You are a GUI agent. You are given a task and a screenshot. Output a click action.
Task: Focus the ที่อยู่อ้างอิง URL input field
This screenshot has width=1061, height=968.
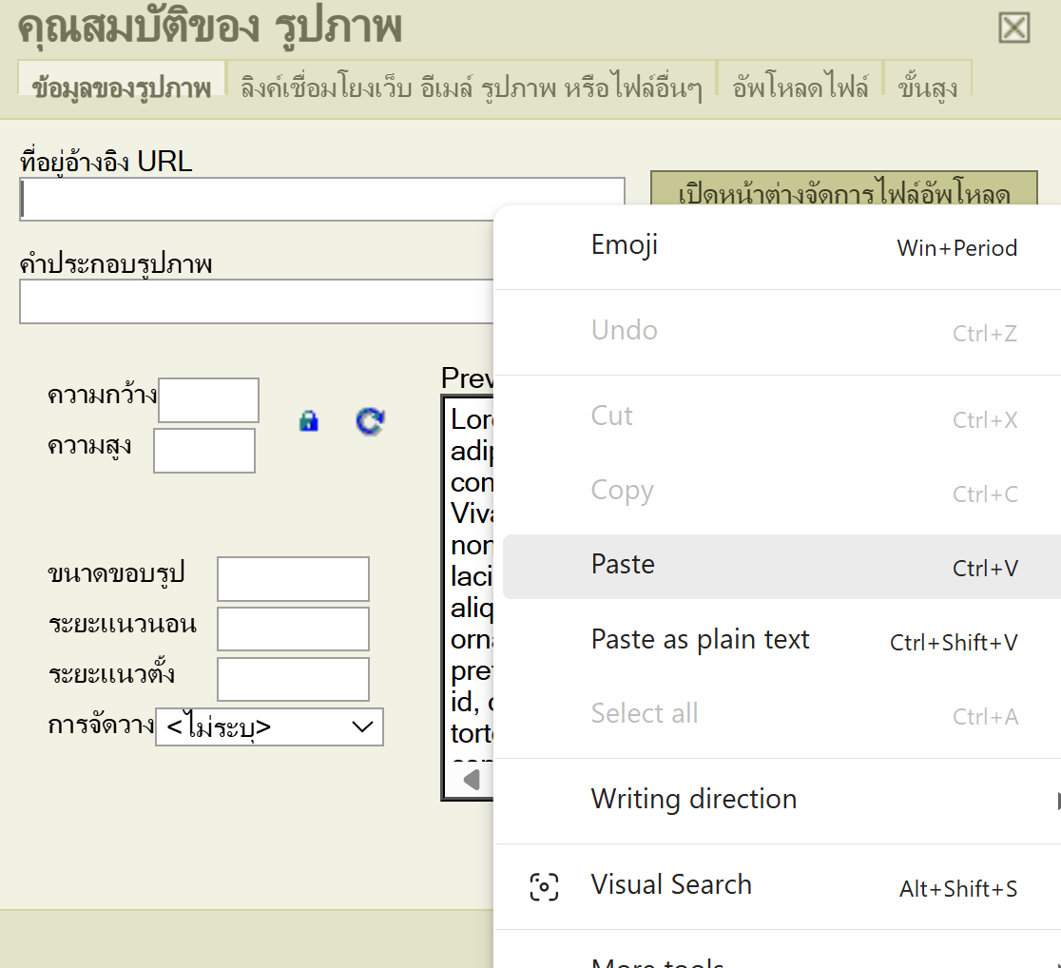point(321,200)
